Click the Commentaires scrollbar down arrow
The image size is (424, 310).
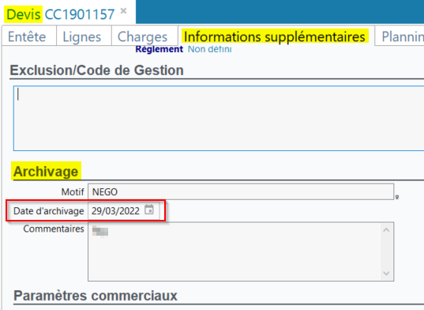tap(386, 273)
